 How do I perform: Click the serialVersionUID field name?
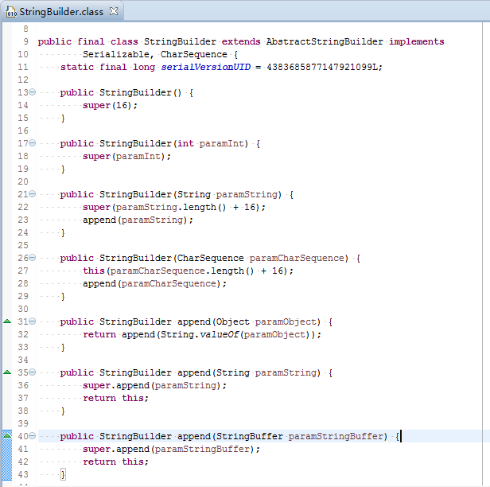tap(205, 67)
